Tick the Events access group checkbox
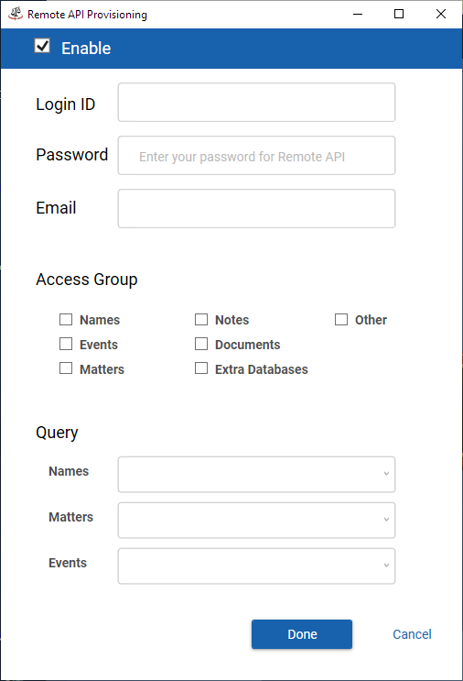The width and height of the screenshot is (463, 681). pos(66,344)
